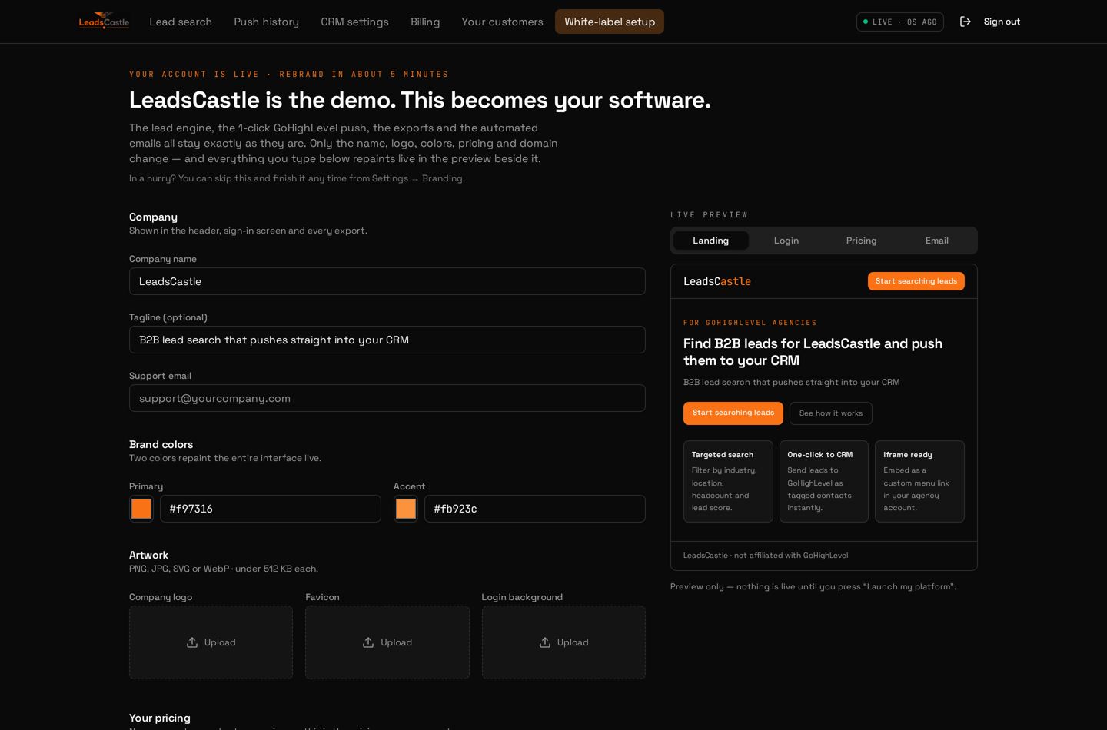Click the LIVE status badge

pyautogui.click(x=900, y=22)
